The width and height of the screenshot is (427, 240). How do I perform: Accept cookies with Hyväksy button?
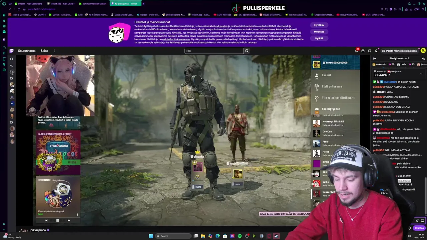coord(319,25)
